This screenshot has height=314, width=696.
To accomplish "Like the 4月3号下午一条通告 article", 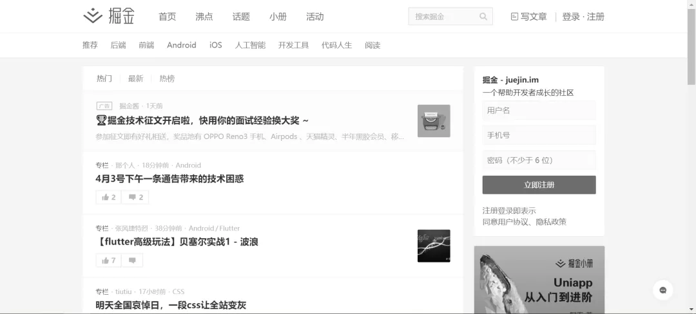I will click(x=109, y=197).
